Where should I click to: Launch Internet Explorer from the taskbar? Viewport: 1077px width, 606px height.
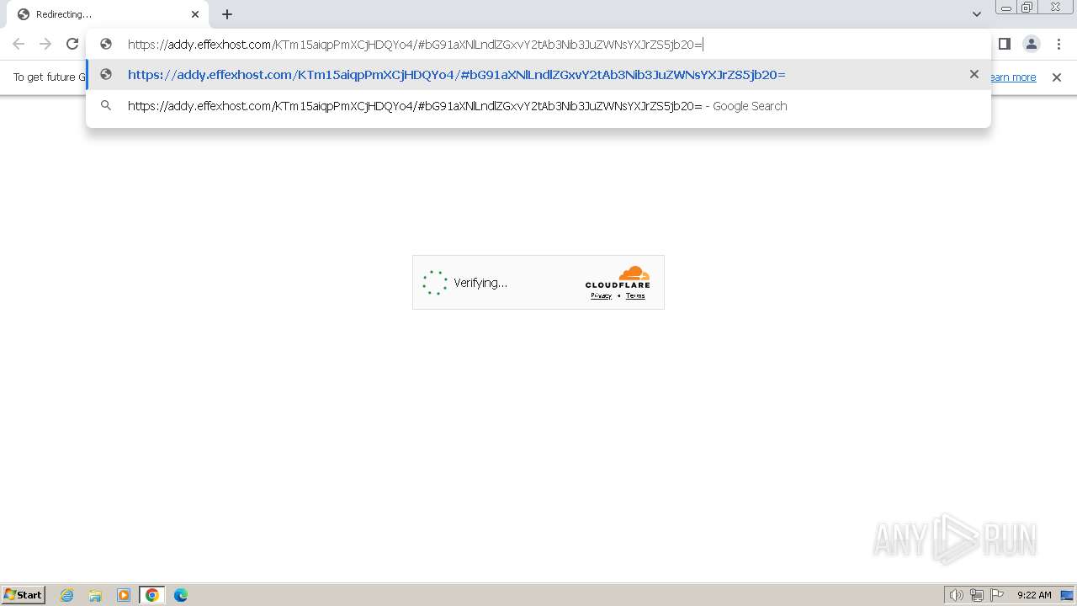coord(67,595)
